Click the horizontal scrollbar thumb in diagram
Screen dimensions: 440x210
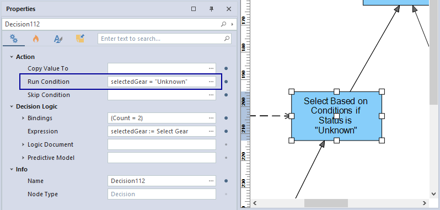pos(326,203)
